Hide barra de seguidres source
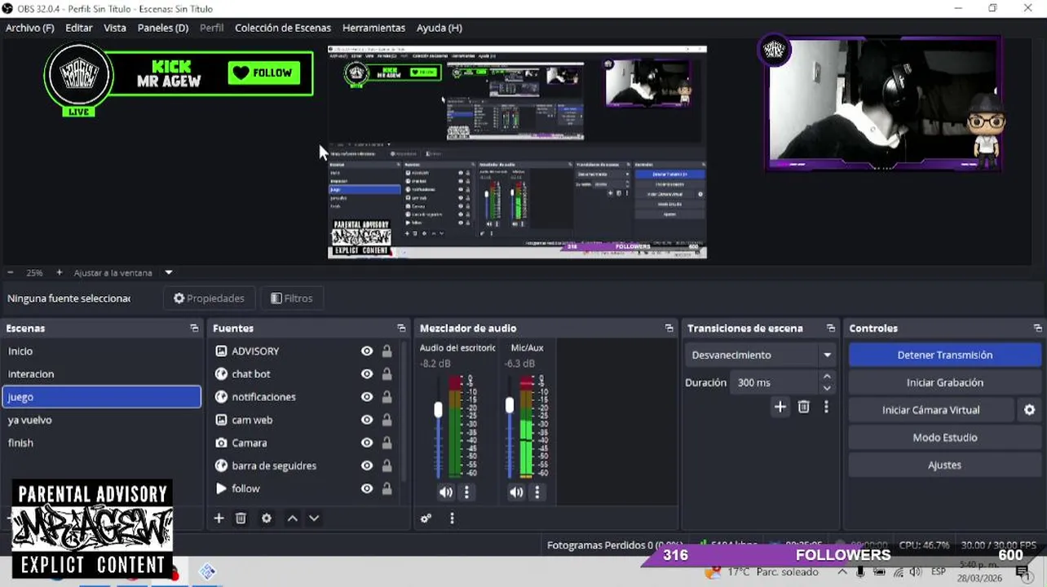The image size is (1047, 587). [x=367, y=466]
